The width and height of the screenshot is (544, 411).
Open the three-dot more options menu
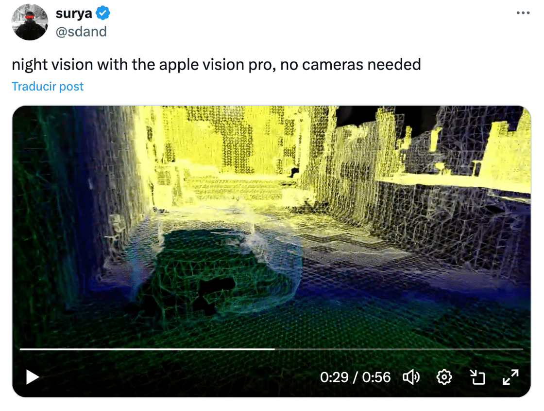coord(523,13)
